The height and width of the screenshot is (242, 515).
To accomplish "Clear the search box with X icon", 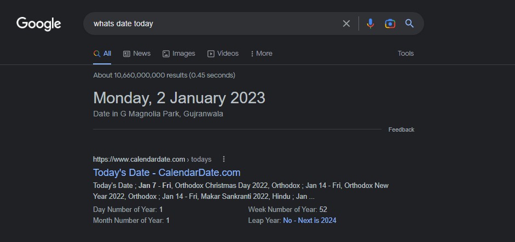I will 346,23.
